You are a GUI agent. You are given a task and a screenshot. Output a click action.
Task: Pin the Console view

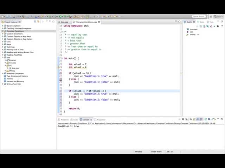(x=205, y=119)
